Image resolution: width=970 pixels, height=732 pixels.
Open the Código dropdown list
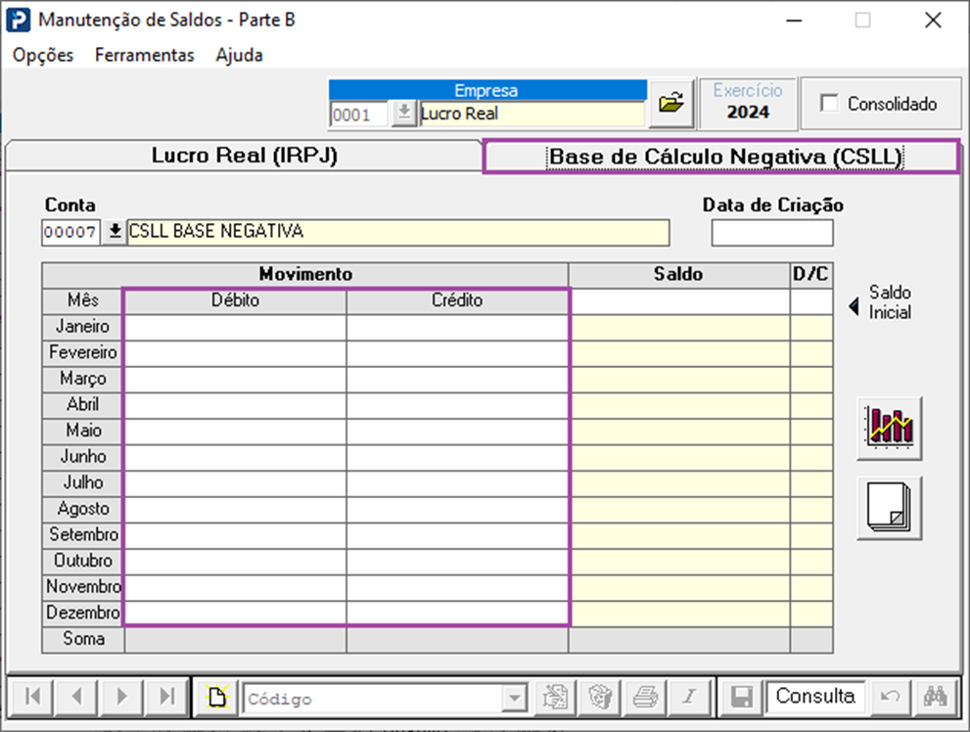click(515, 699)
